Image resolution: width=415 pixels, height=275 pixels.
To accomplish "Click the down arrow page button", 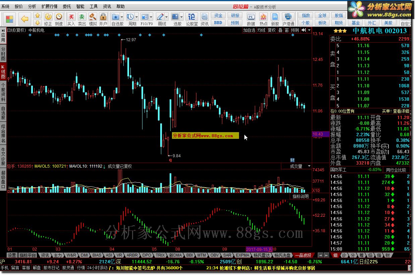I will point(38,22).
